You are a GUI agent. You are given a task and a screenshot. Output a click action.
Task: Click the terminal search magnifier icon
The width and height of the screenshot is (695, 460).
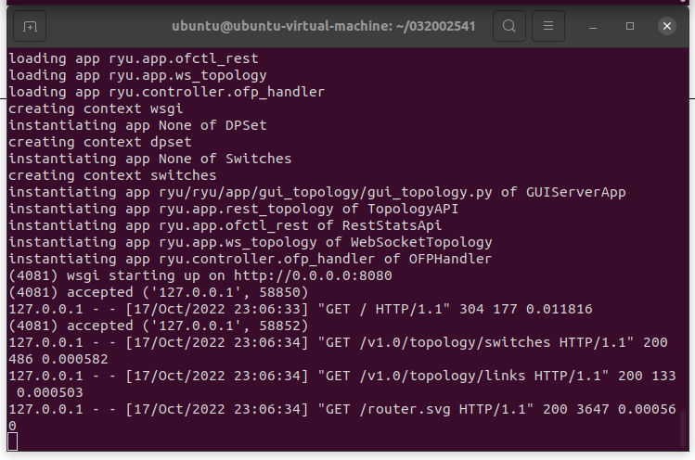pos(509,26)
